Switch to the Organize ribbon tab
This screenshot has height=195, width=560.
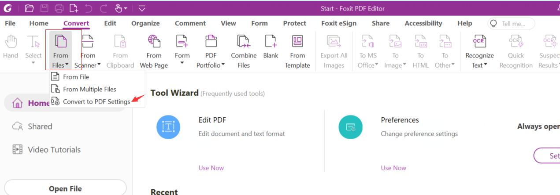145,23
